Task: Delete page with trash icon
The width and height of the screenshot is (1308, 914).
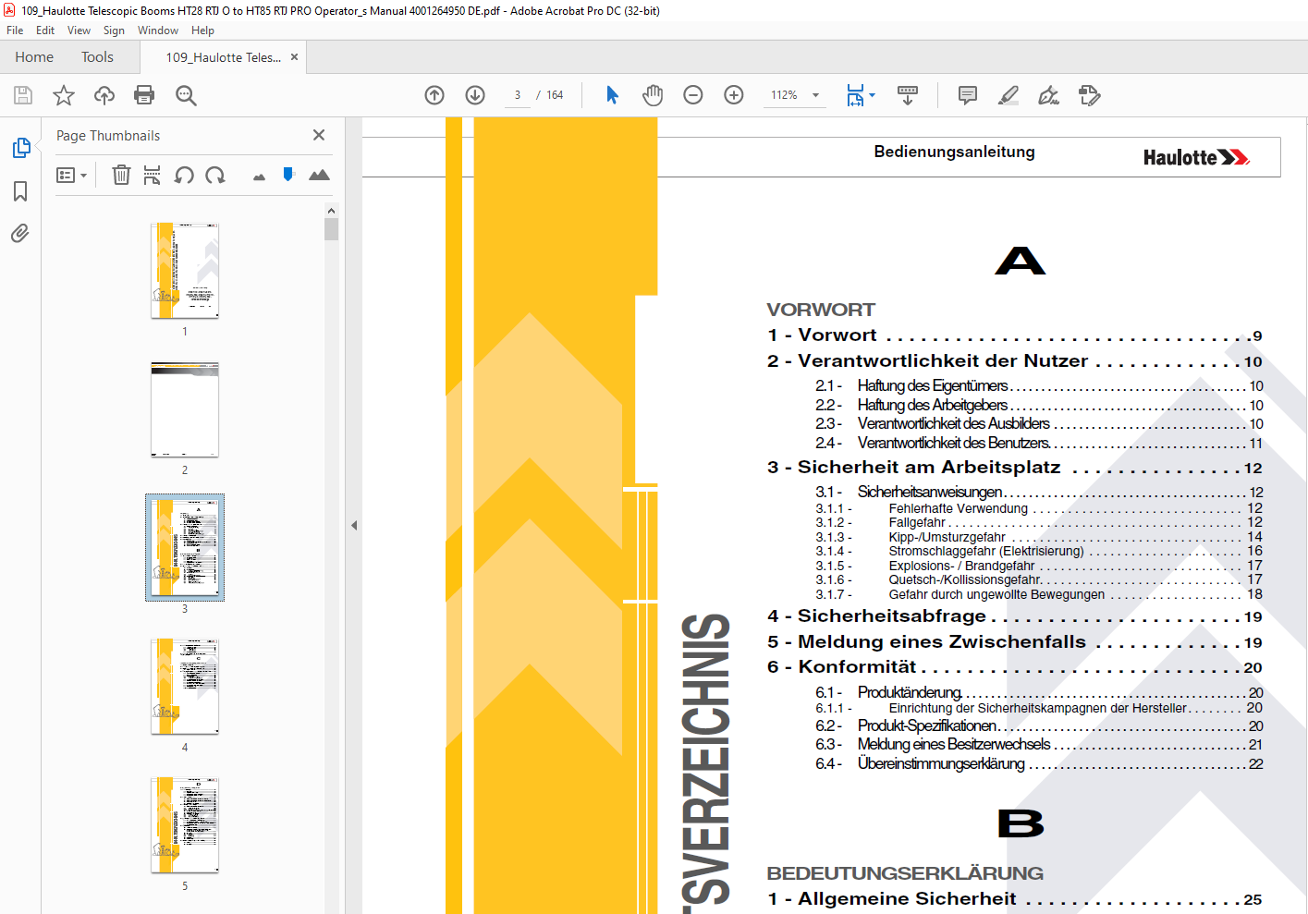Action: 121,175
